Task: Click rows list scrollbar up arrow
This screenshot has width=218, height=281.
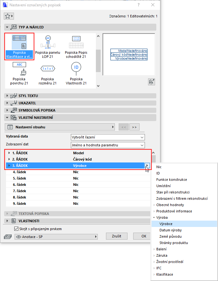Action: tap(153, 153)
